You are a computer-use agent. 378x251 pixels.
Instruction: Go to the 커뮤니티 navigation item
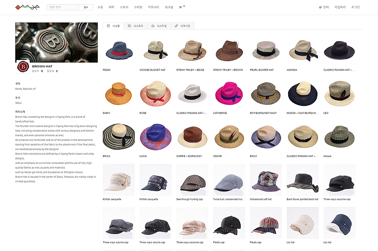tap(154, 7)
